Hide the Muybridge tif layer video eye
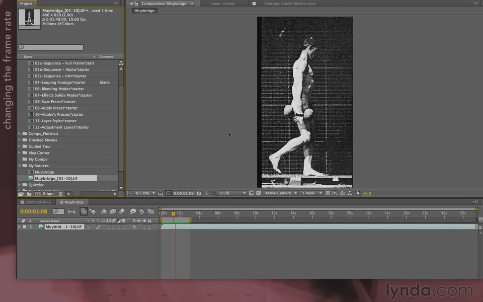The height and width of the screenshot is (302, 483). 135,227
